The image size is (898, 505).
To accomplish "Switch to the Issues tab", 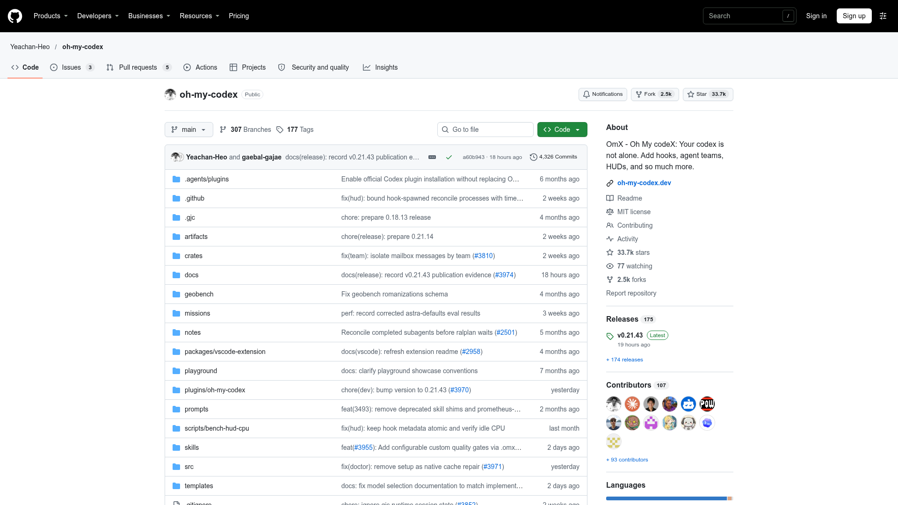I will [72, 67].
